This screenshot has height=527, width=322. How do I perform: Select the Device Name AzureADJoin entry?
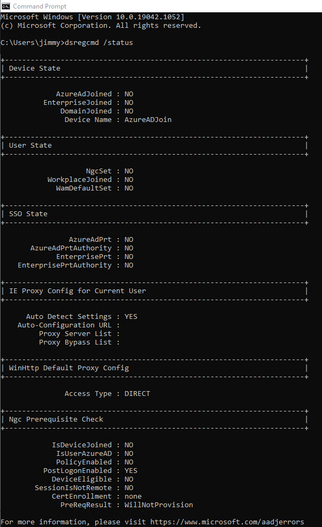click(x=146, y=119)
